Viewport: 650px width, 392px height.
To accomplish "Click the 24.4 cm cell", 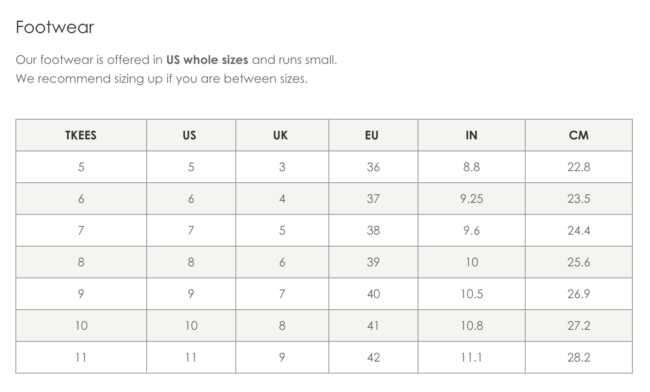I will tap(578, 230).
